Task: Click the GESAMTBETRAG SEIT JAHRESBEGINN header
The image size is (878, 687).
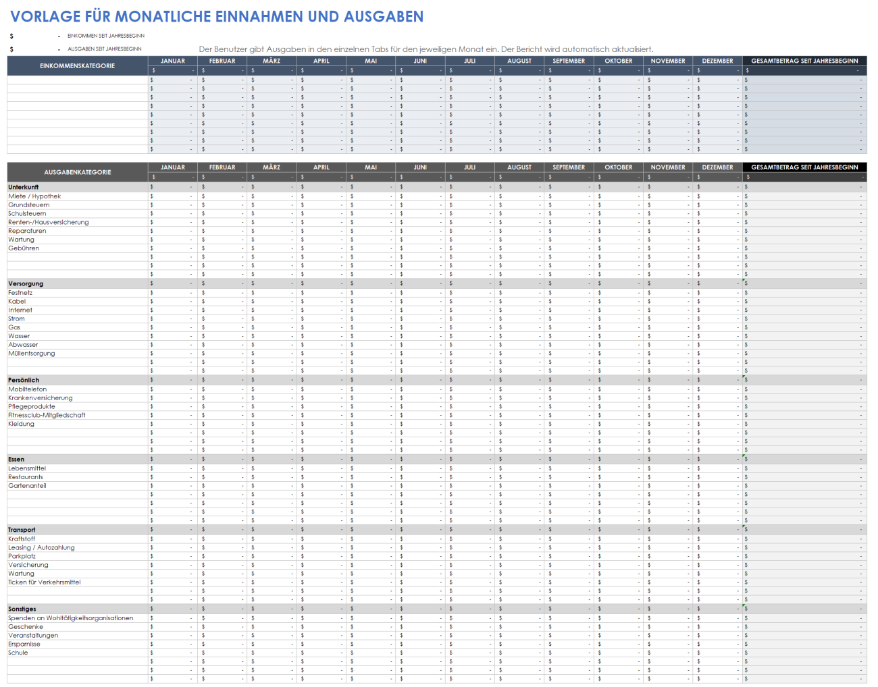Action: 804,61
